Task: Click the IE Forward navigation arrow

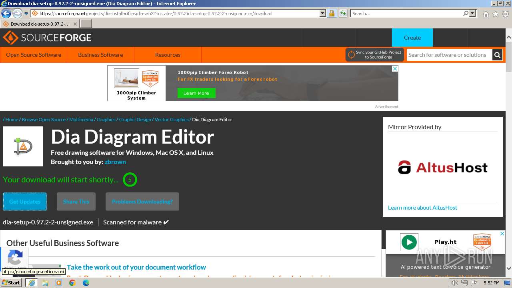Action: pyautogui.click(x=17, y=14)
